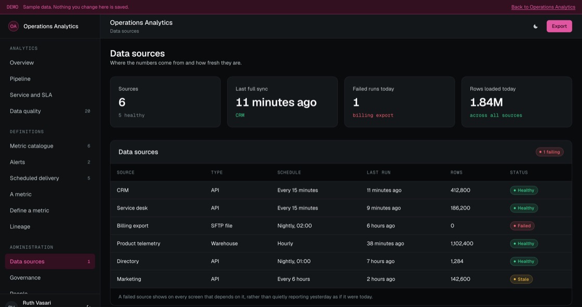Image resolution: width=582 pixels, height=307 pixels.
Task: Click the Healthy status badge for CRM
Action: coord(524,190)
